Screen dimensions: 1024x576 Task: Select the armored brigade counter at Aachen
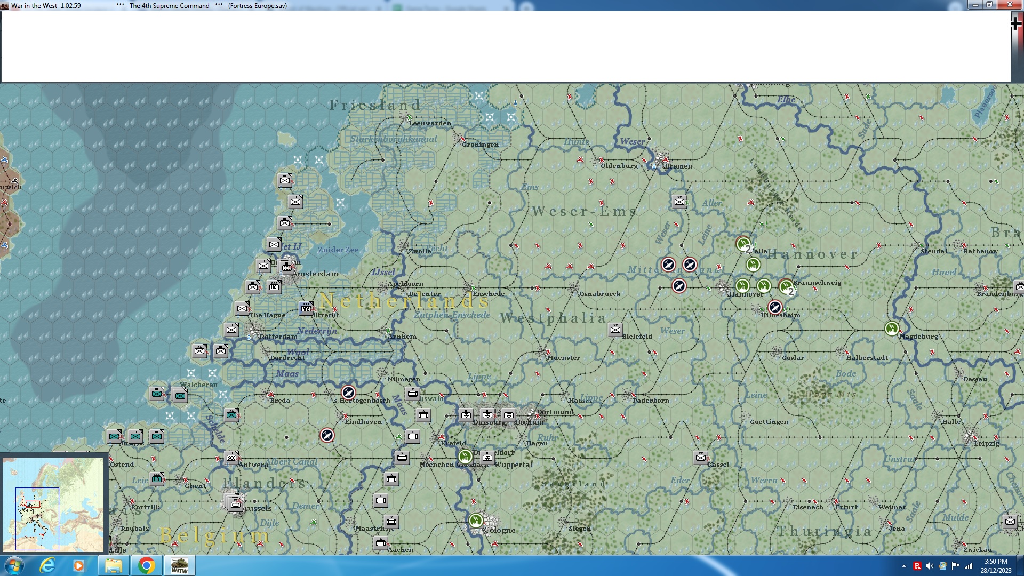pos(380,543)
